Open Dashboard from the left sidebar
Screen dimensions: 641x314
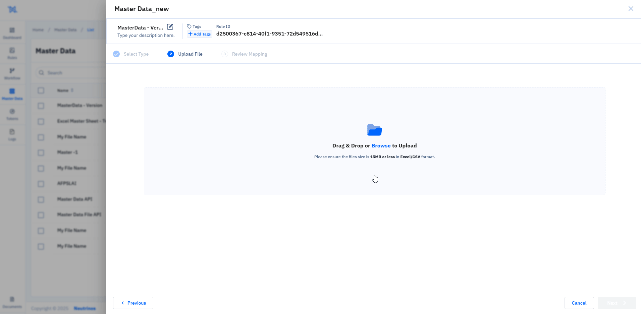pos(12,34)
